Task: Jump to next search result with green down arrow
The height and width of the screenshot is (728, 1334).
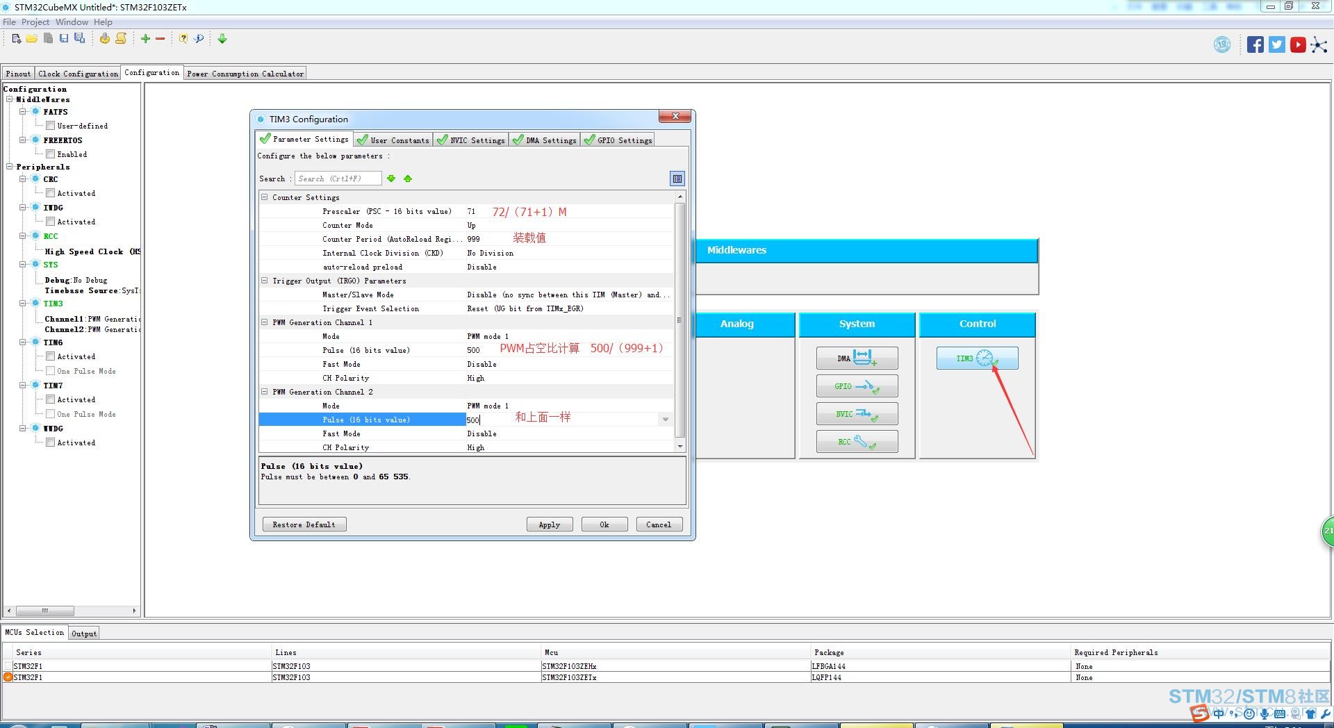Action: 391,179
